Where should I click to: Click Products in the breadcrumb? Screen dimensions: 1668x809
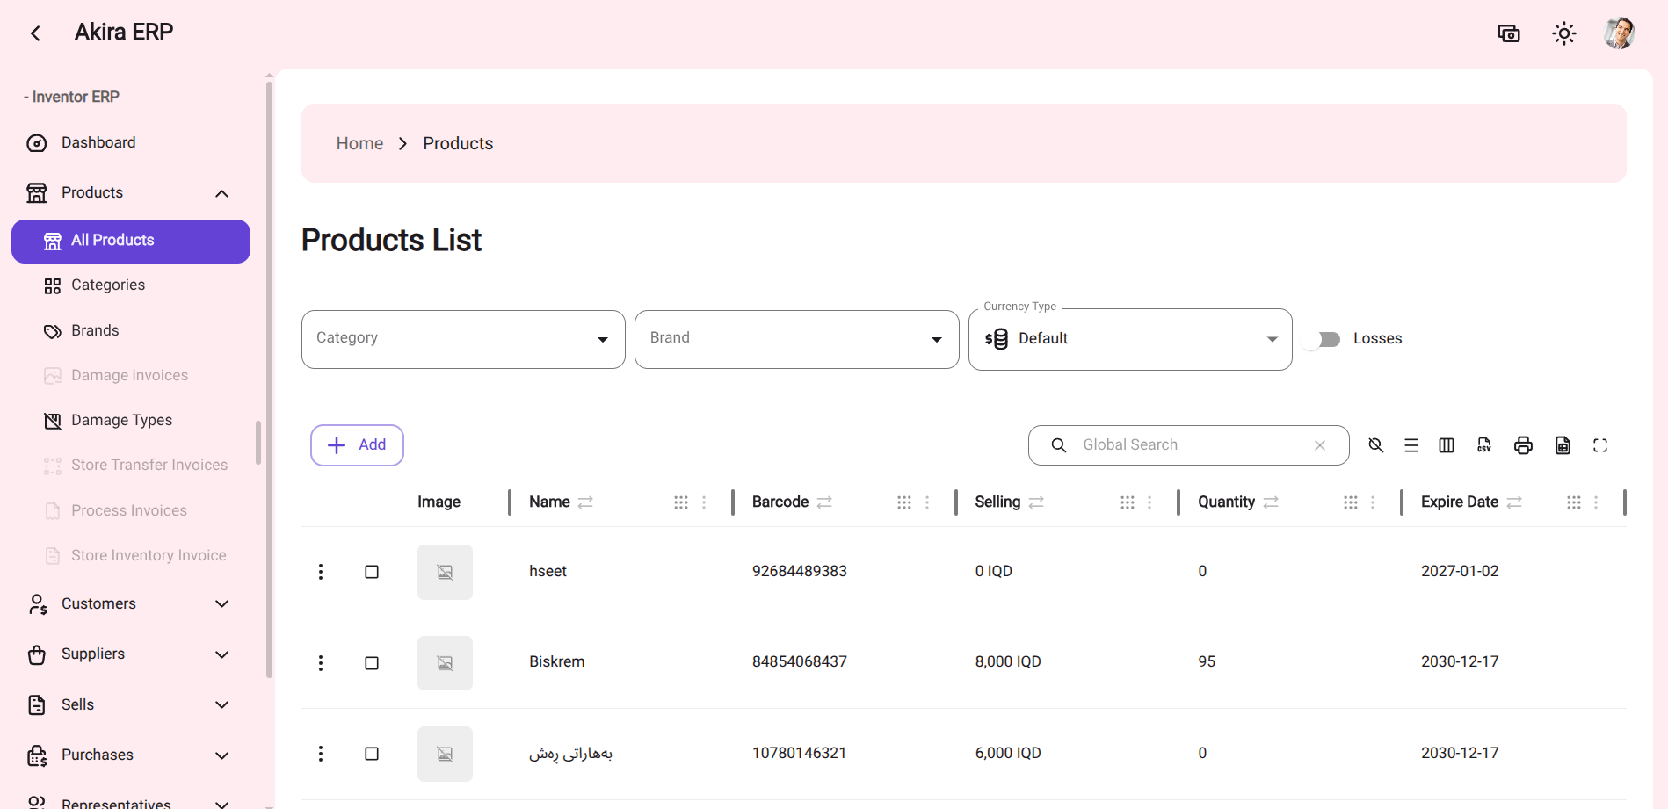458,143
